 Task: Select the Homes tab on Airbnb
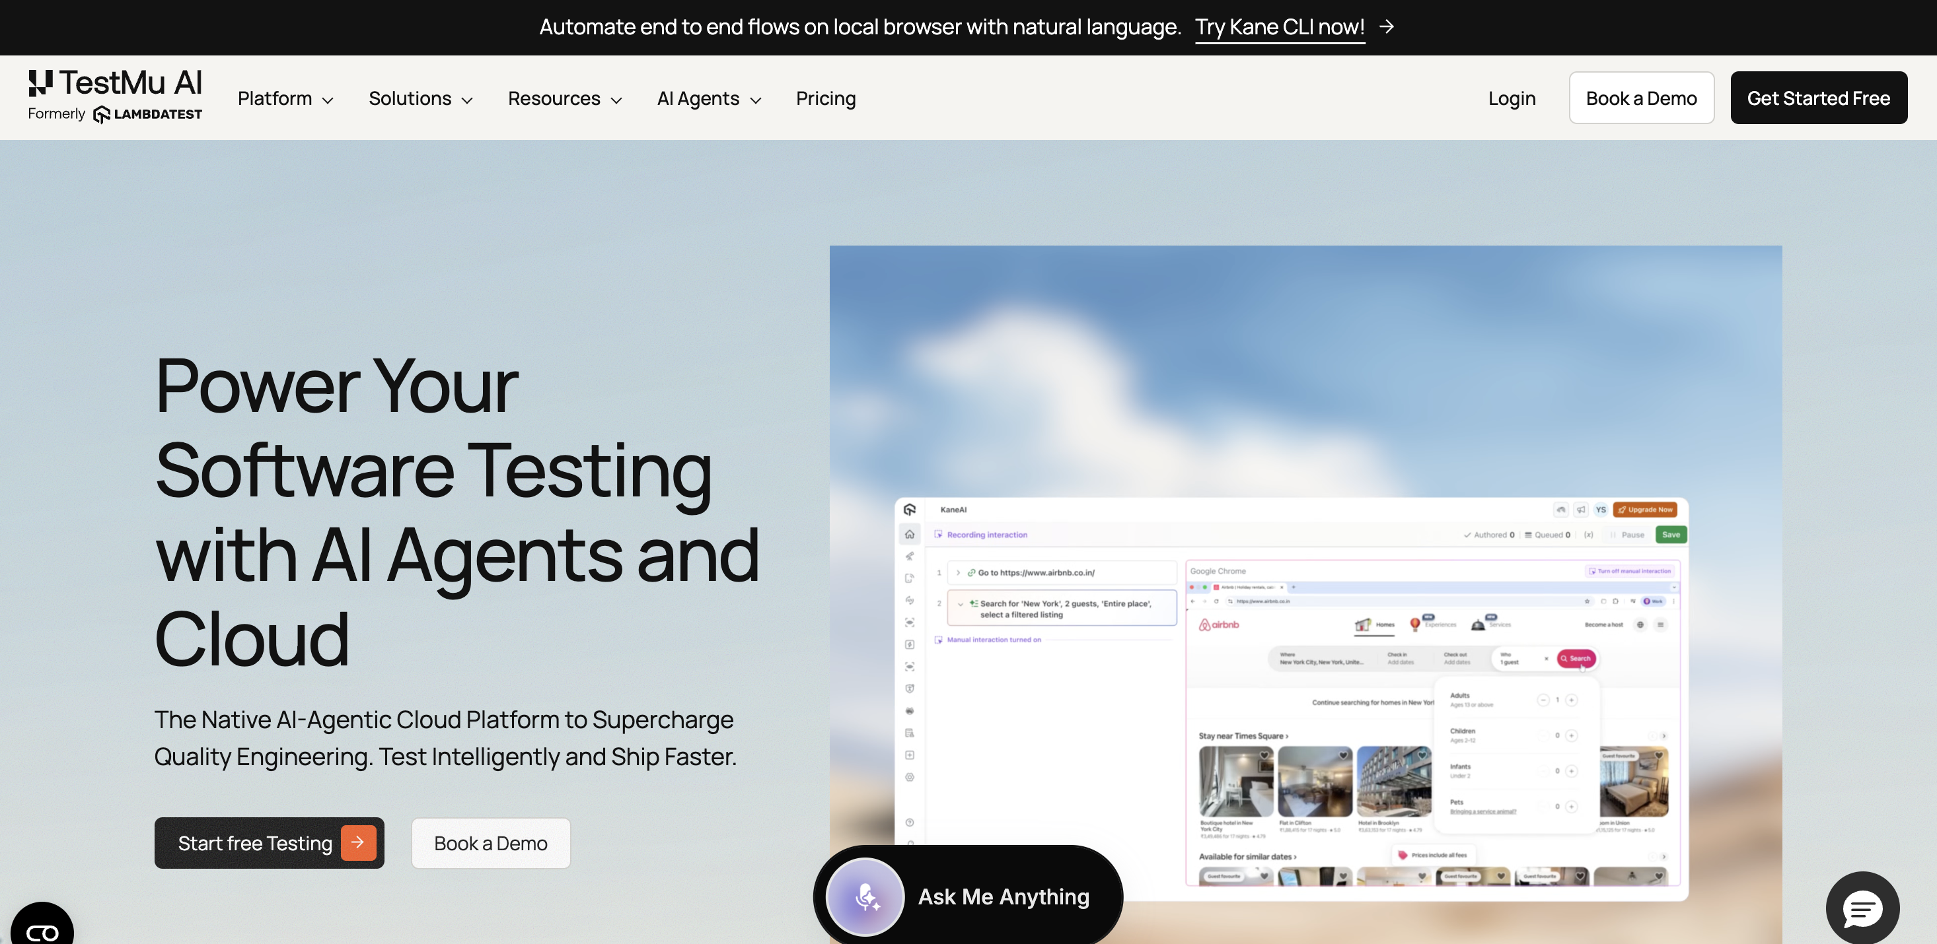click(x=1375, y=624)
